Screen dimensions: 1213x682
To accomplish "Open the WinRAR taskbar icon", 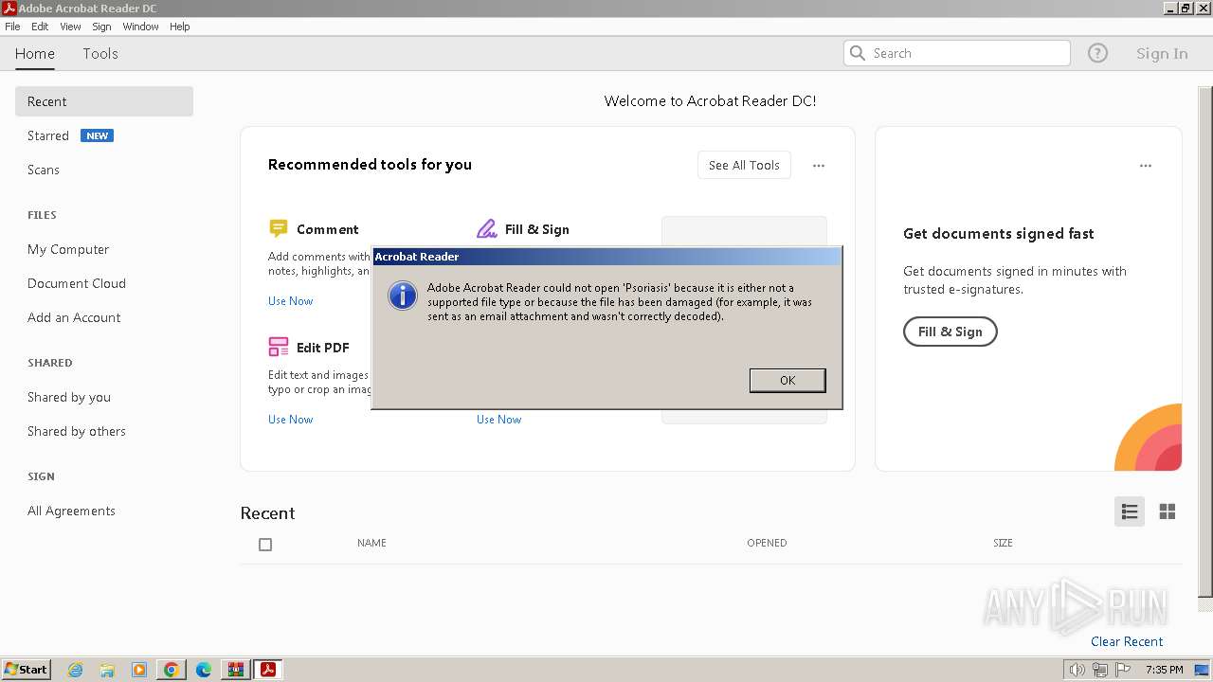I will click(x=236, y=670).
